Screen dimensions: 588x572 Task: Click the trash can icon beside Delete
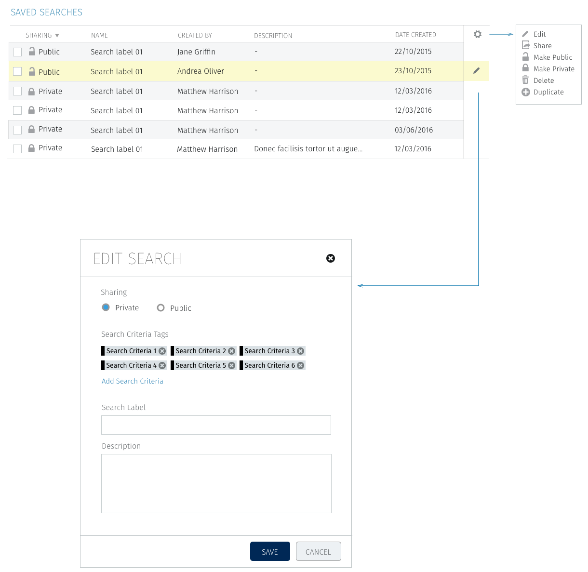(x=525, y=80)
